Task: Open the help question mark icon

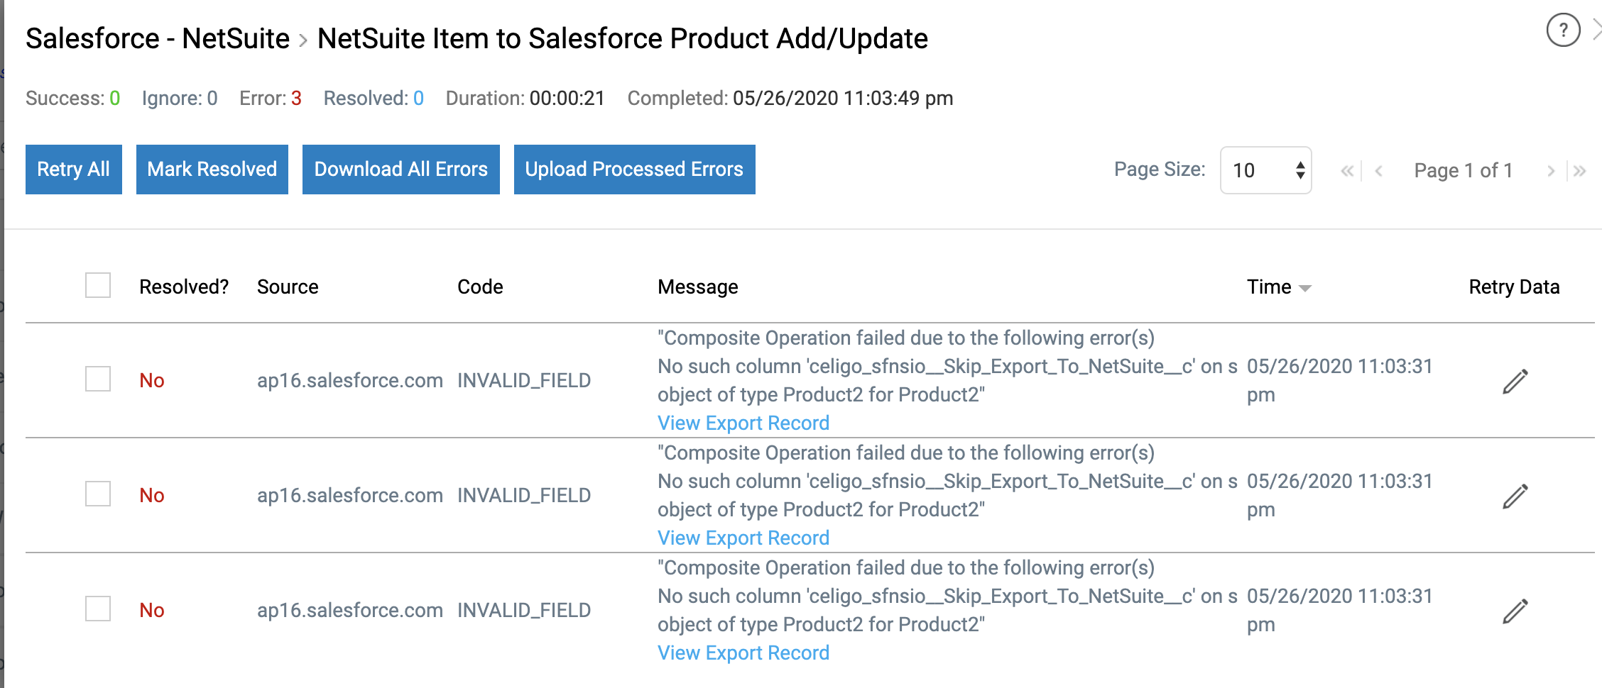Action: (1563, 30)
